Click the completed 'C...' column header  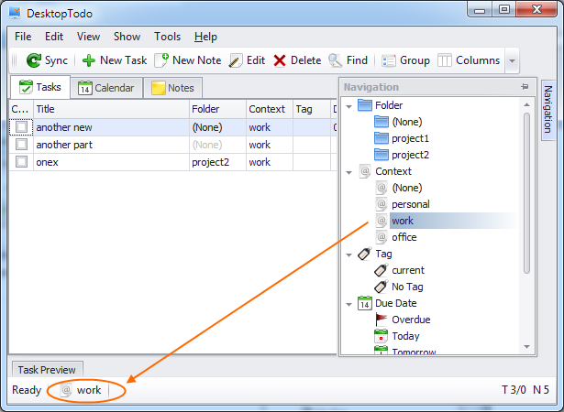pyautogui.click(x=21, y=109)
